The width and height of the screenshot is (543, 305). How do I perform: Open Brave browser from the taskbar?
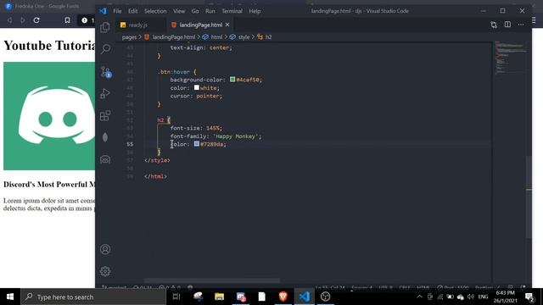pos(283,297)
